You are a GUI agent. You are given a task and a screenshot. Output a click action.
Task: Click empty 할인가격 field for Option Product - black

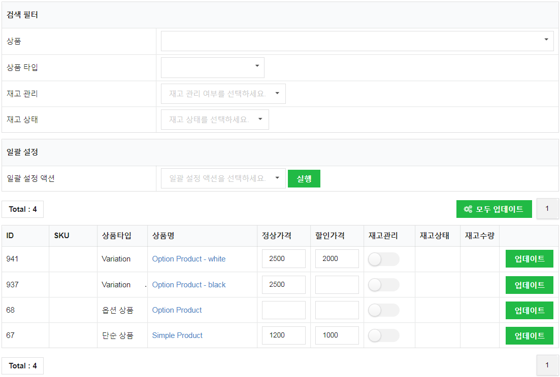click(337, 285)
